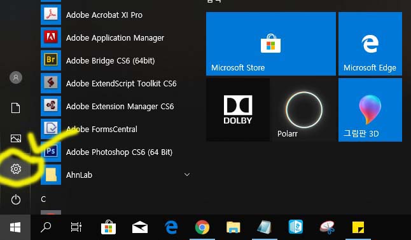Click the letter C section header
411x240 pixels.
pos(43,199)
